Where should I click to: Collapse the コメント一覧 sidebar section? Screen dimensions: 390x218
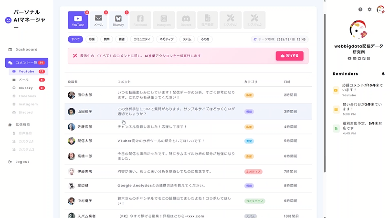pos(27,62)
